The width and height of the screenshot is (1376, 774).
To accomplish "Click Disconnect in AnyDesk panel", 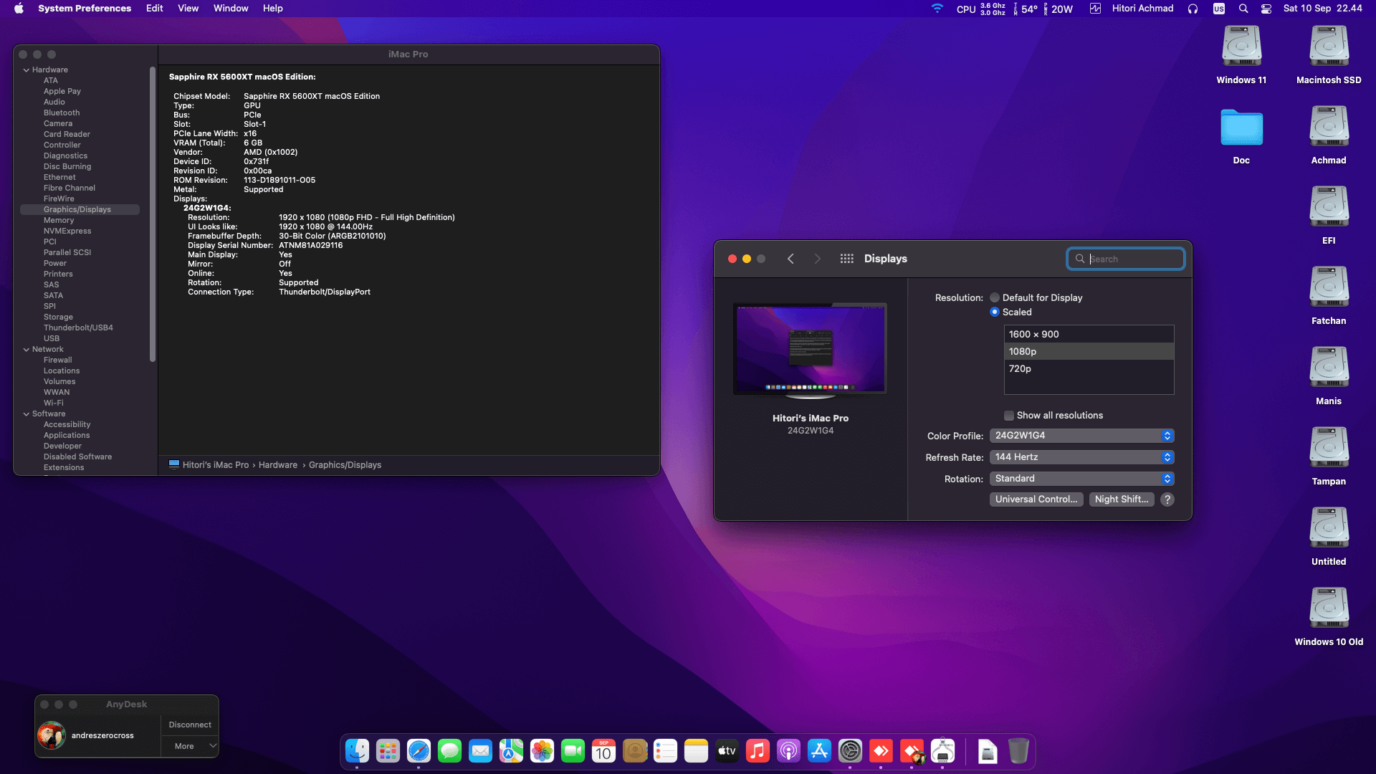I will pos(190,725).
